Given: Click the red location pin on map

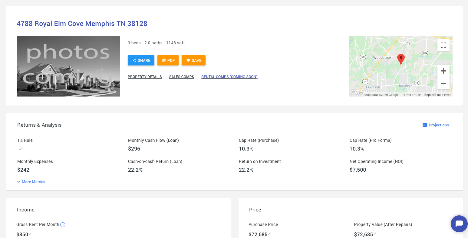Looking at the screenshot, I should tap(401, 60).
